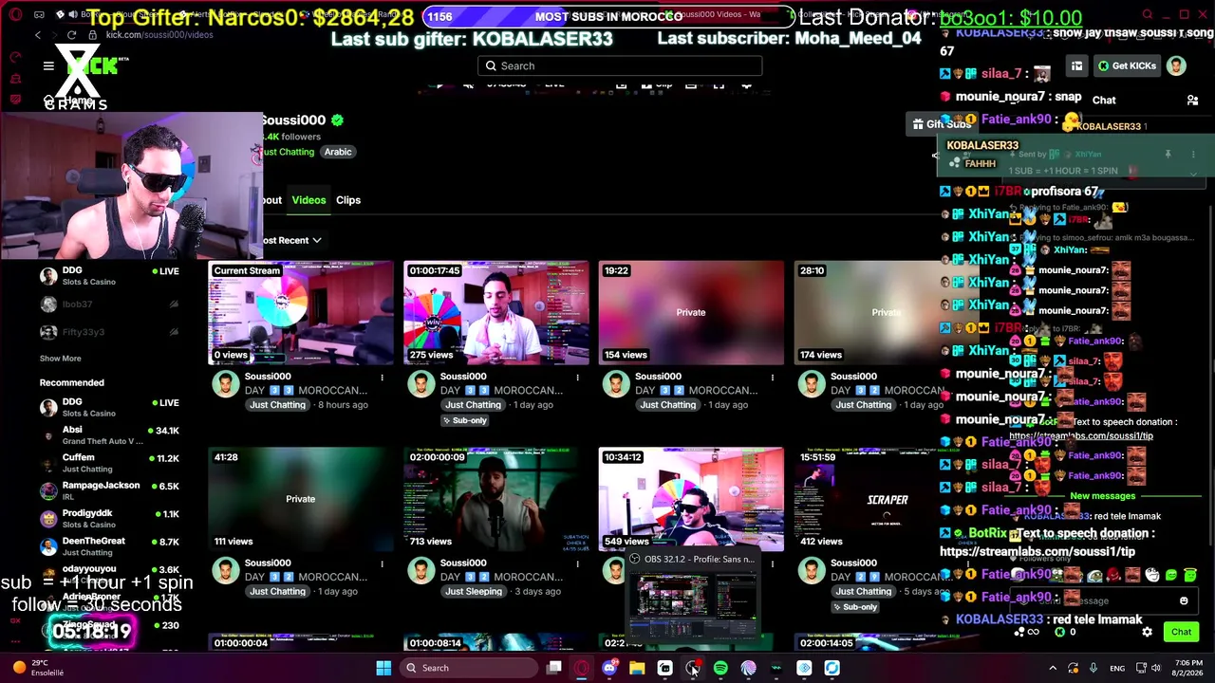Open the Current Stream video thumbnail
This screenshot has height=683, width=1215.
301,313
